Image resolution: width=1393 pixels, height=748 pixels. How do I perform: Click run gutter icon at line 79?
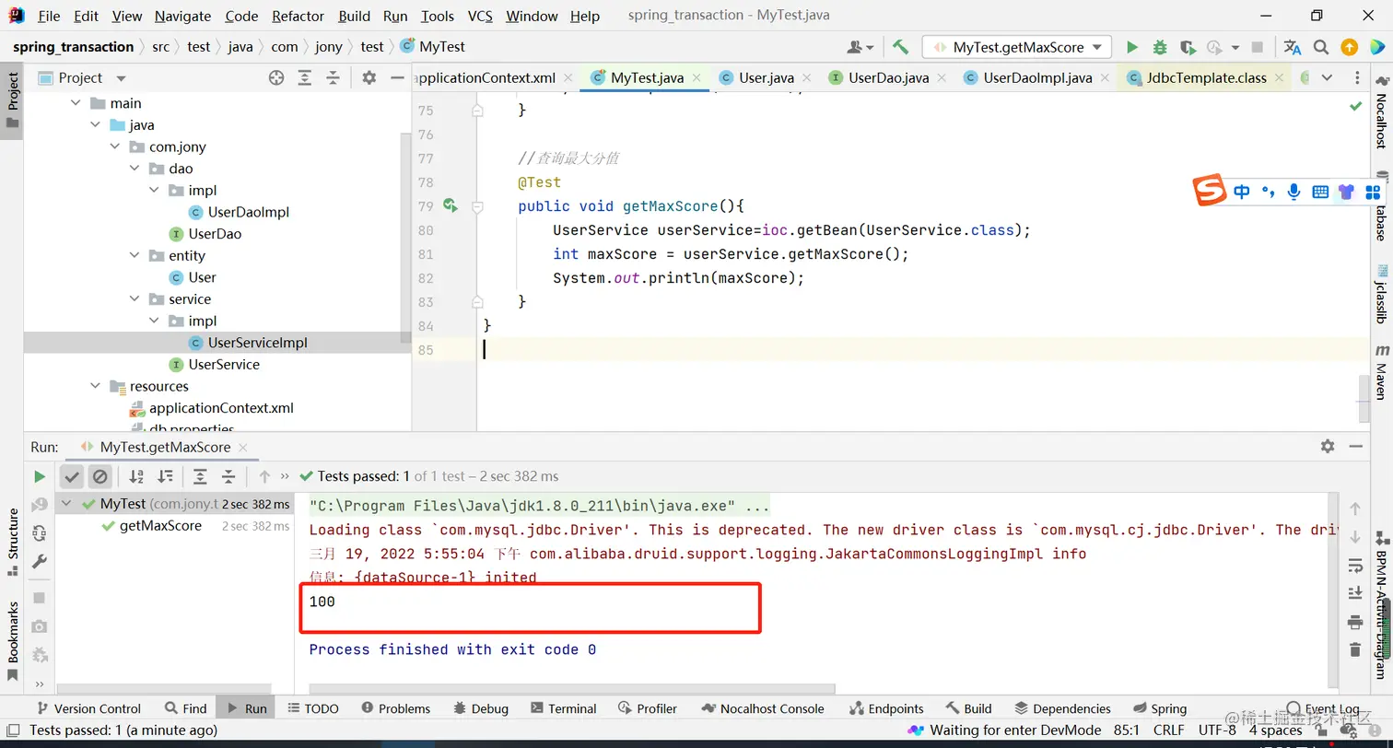(x=451, y=205)
